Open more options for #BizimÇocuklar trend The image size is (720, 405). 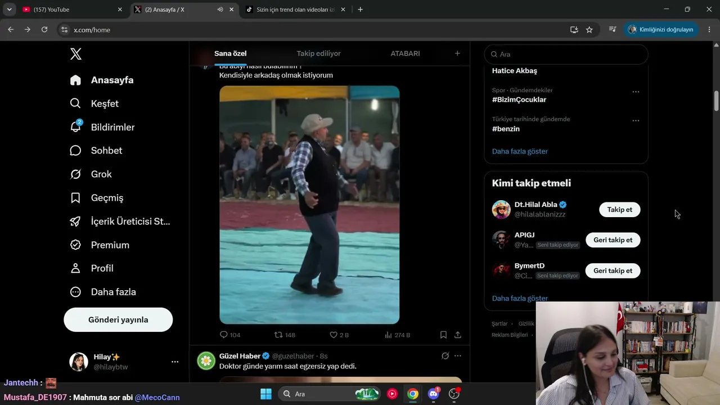[636, 92]
